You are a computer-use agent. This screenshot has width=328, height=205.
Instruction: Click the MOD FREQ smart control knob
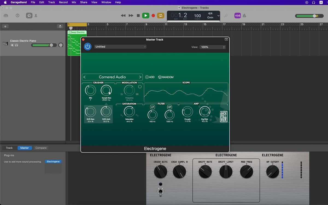click(x=247, y=172)
